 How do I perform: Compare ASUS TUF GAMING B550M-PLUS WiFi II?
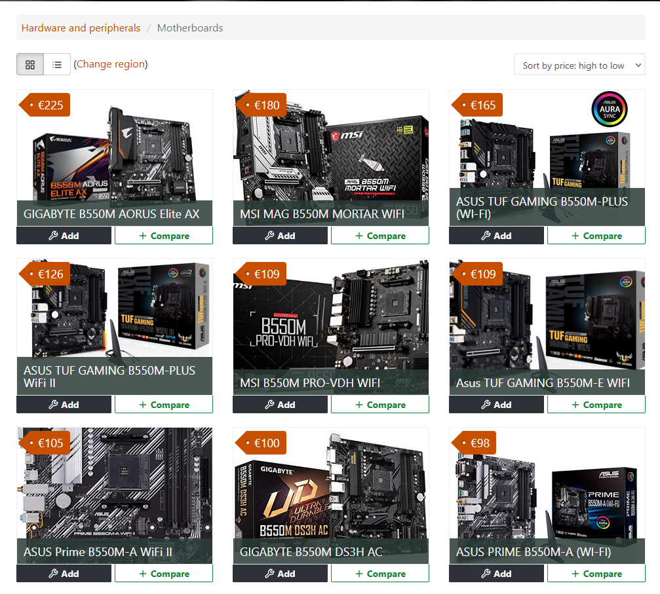(x=164, y=405)
